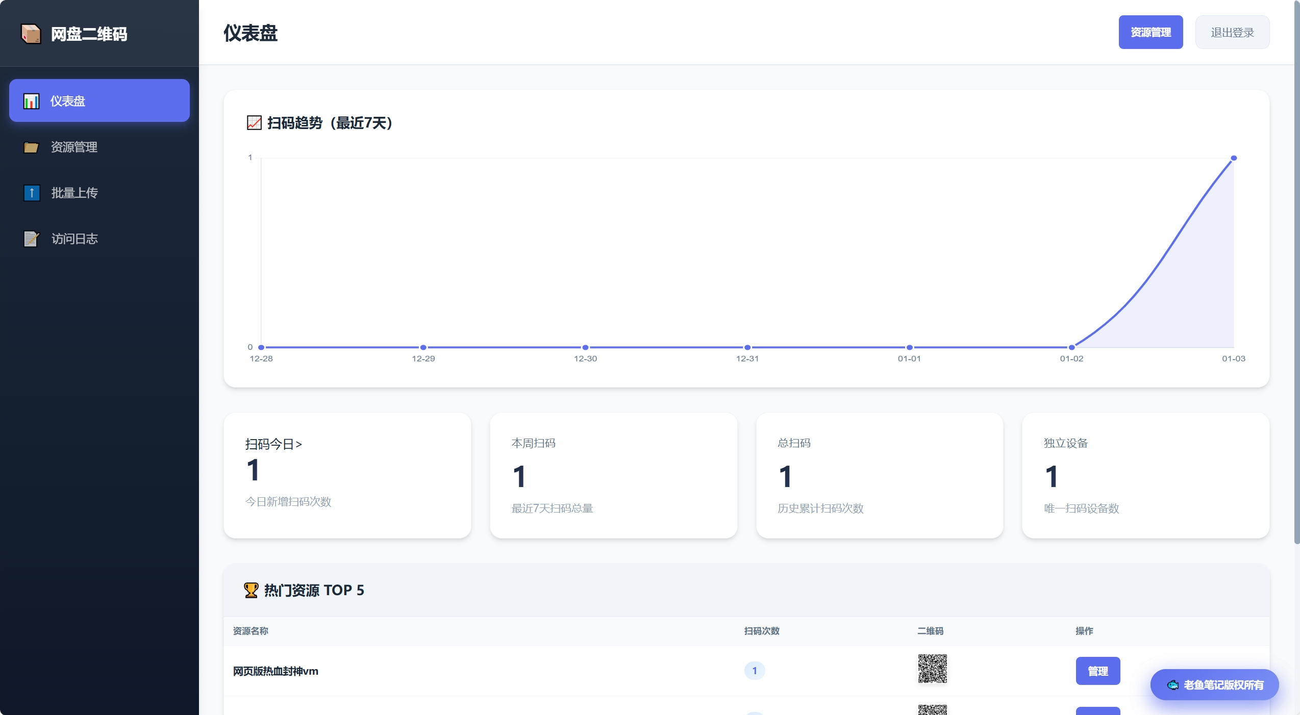Open 访问日志 sidebar entry

click(x=74, y=239)
